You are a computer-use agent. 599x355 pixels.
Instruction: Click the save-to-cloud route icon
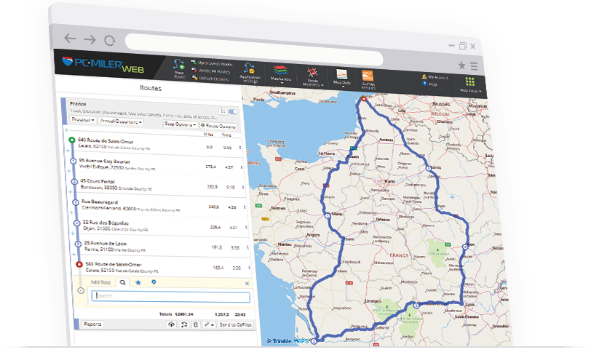pos(171,324)
